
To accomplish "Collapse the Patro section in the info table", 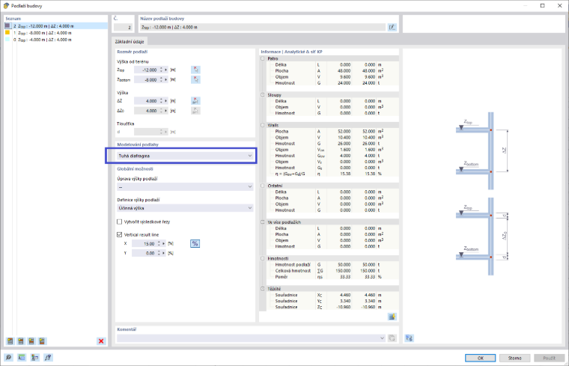I will click(263, 58).
